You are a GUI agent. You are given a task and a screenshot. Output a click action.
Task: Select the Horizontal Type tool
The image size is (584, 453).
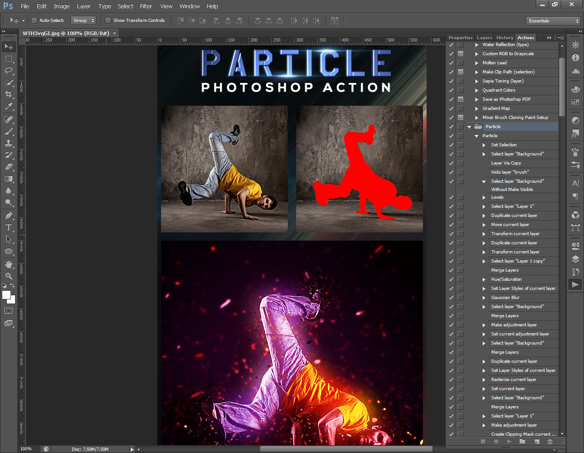9,227
